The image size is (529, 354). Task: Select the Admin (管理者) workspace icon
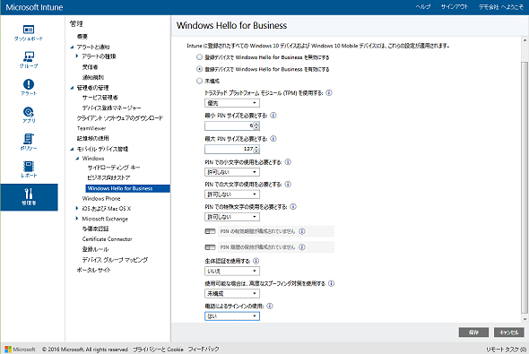(29, 197)
